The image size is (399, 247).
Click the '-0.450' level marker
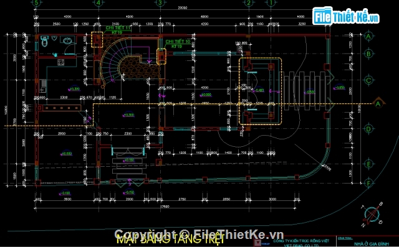(259, 90)
